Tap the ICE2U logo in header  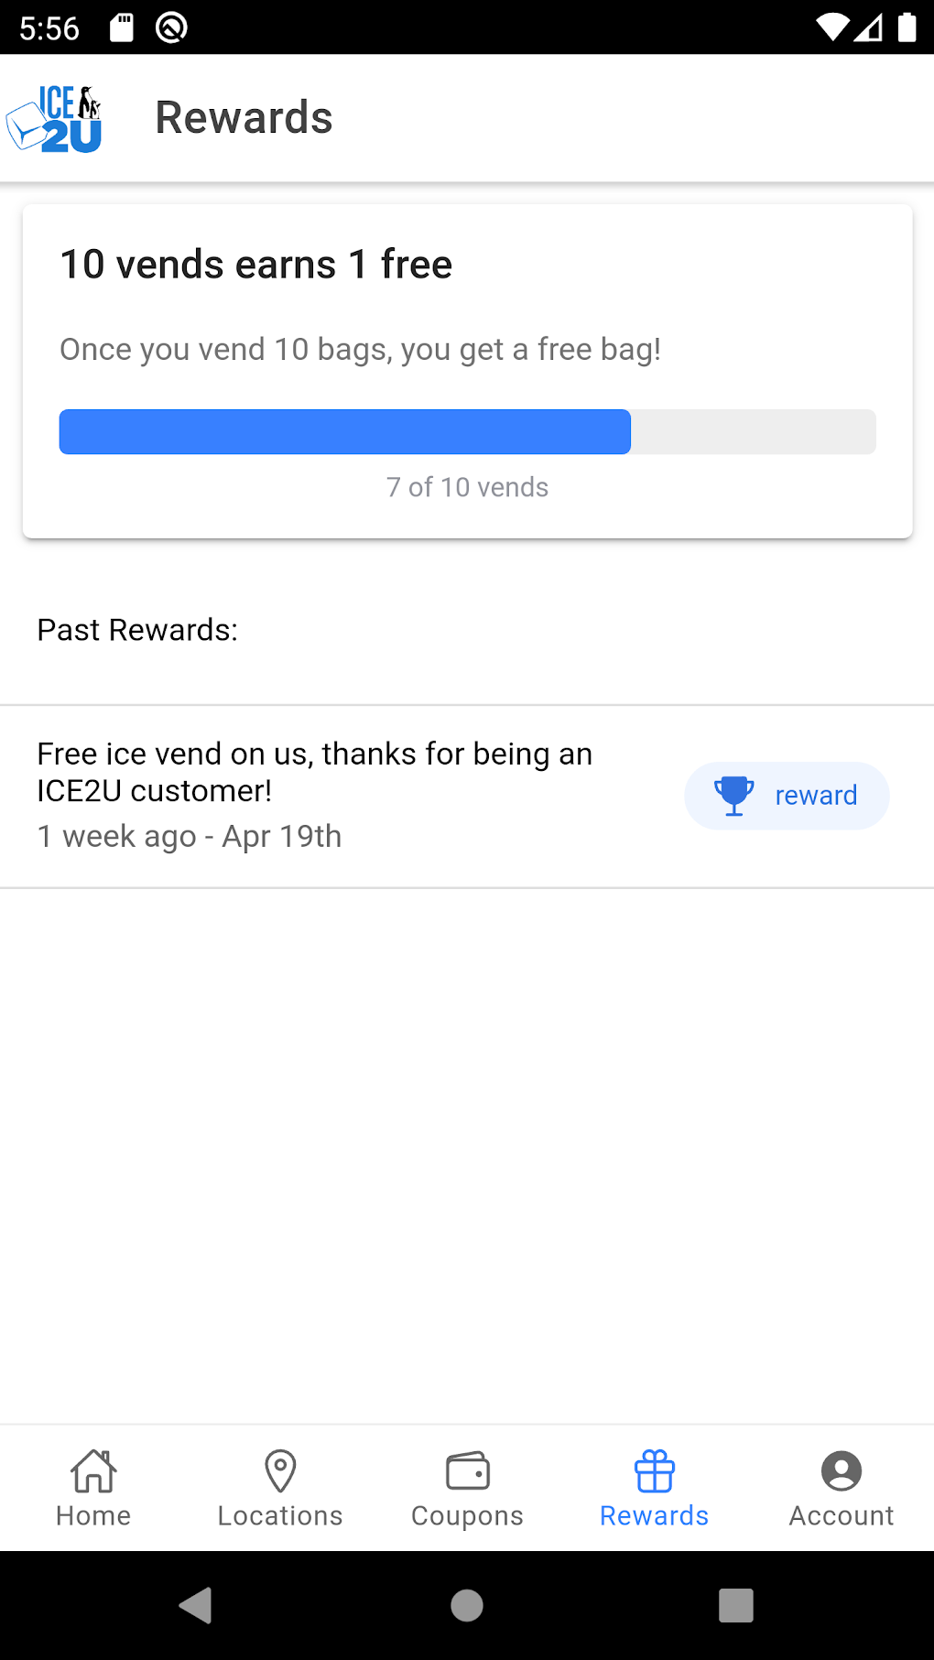[x=55, y=119]
